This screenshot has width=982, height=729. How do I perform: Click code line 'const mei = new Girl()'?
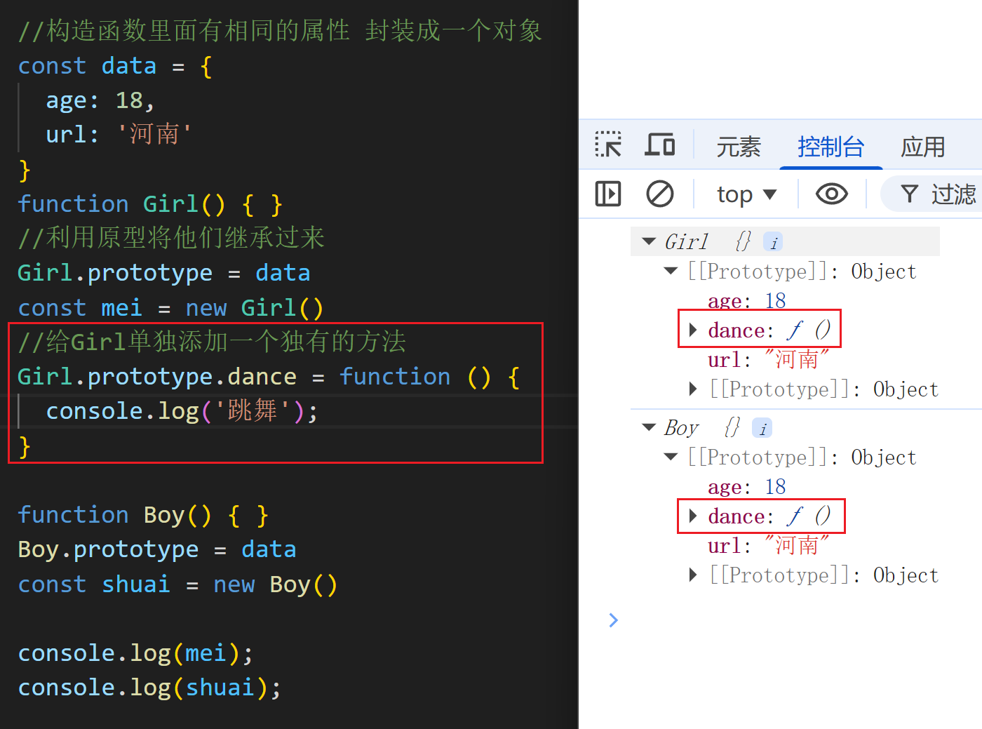(170, 308)
